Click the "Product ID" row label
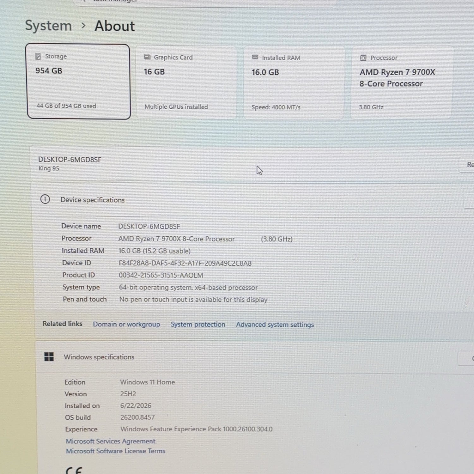This screenshot has width=474, height=474. tap(79, 275)
